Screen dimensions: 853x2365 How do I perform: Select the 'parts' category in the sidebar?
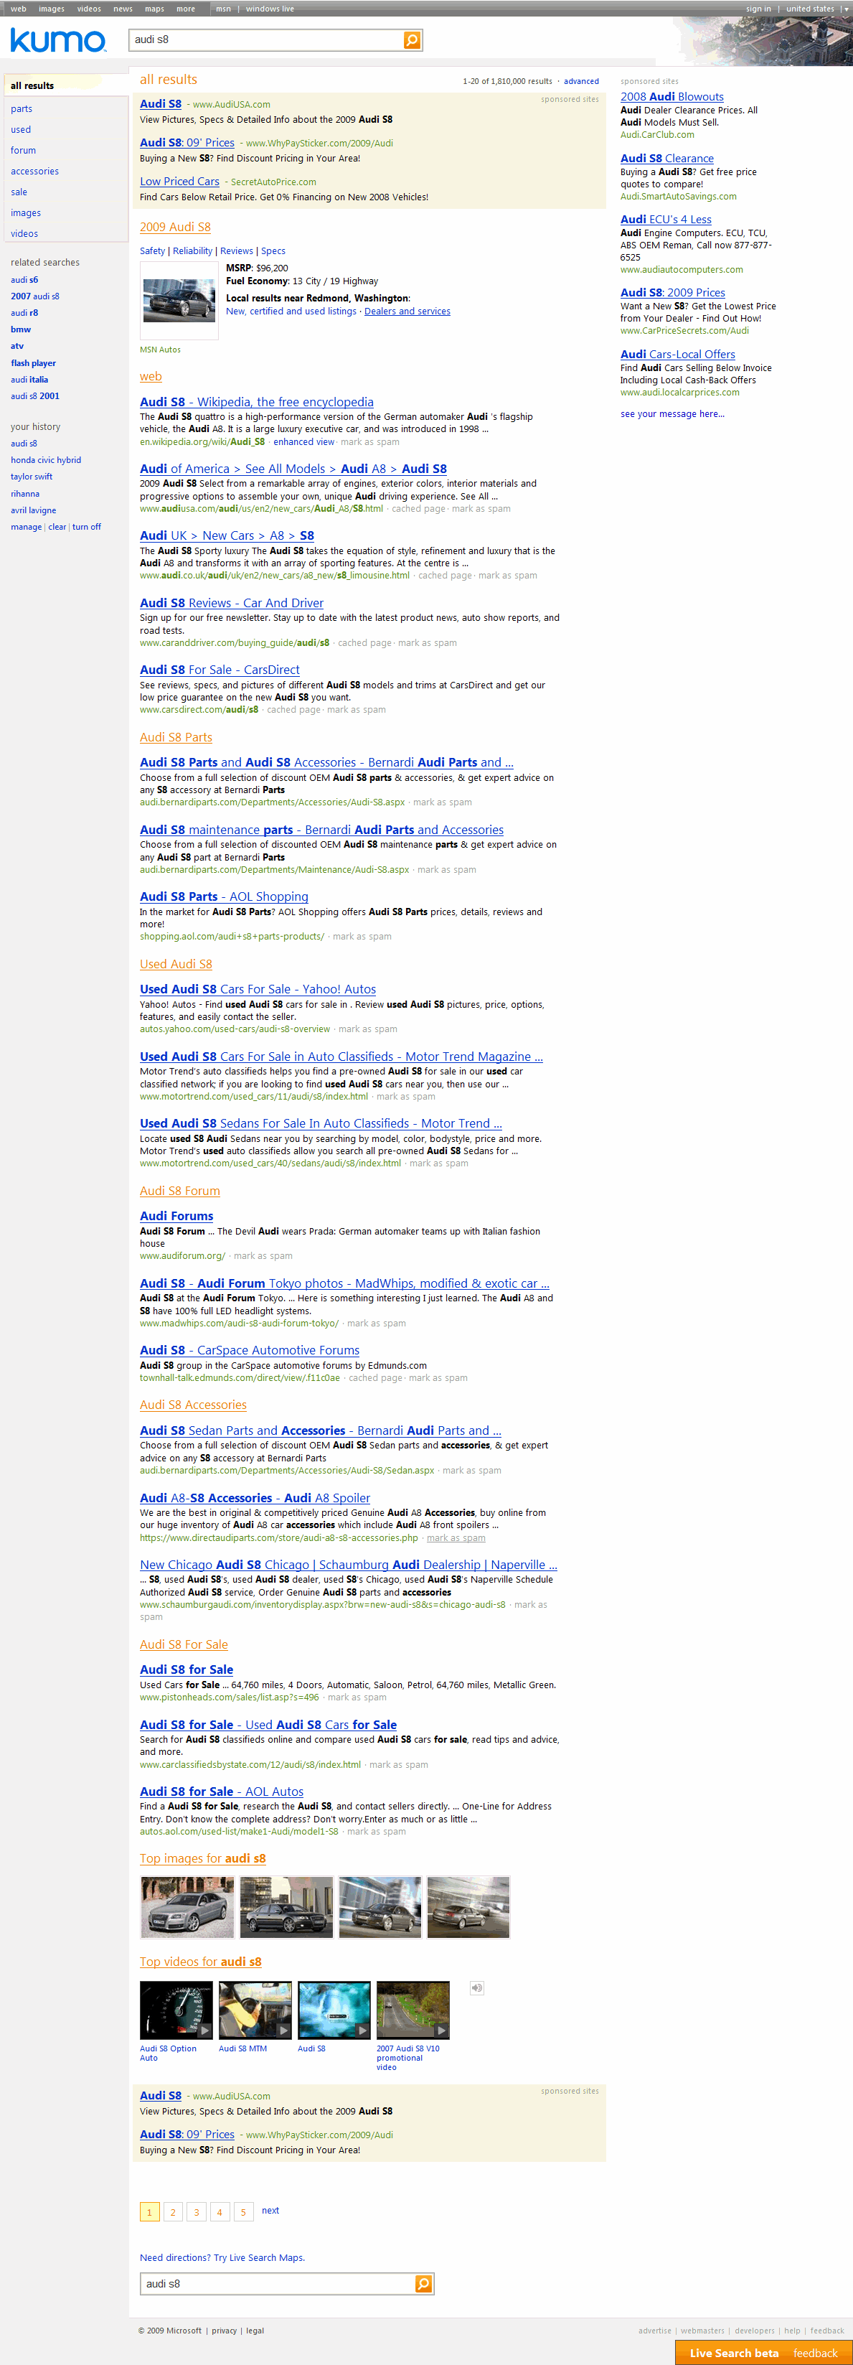pos(21,108)
